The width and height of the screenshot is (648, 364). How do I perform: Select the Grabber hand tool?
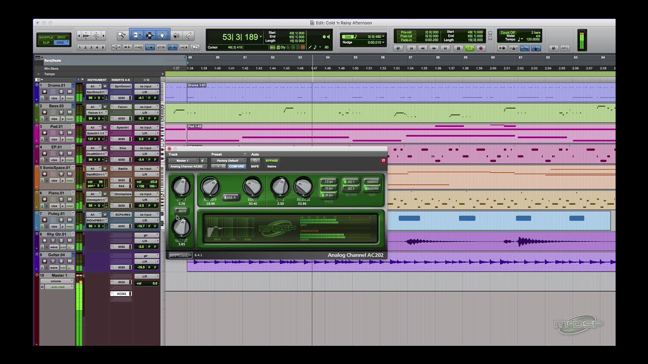(162, 35)
